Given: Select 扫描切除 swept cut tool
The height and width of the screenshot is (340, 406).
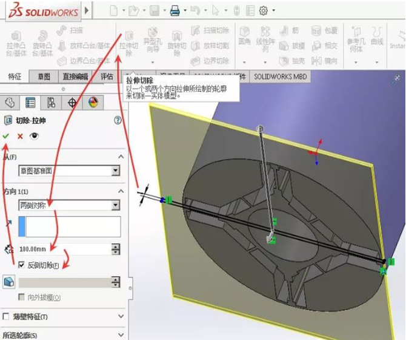Looking at the screenshot, I should 210,30.
